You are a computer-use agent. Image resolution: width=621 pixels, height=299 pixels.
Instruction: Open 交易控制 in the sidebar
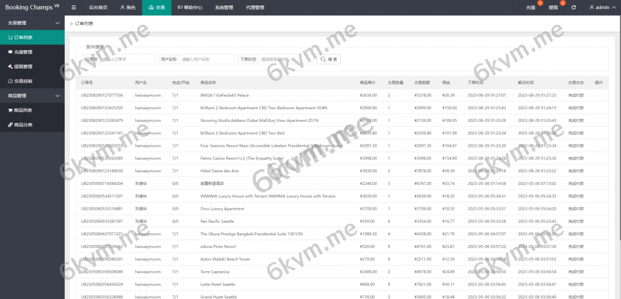(x=23, y=81)
